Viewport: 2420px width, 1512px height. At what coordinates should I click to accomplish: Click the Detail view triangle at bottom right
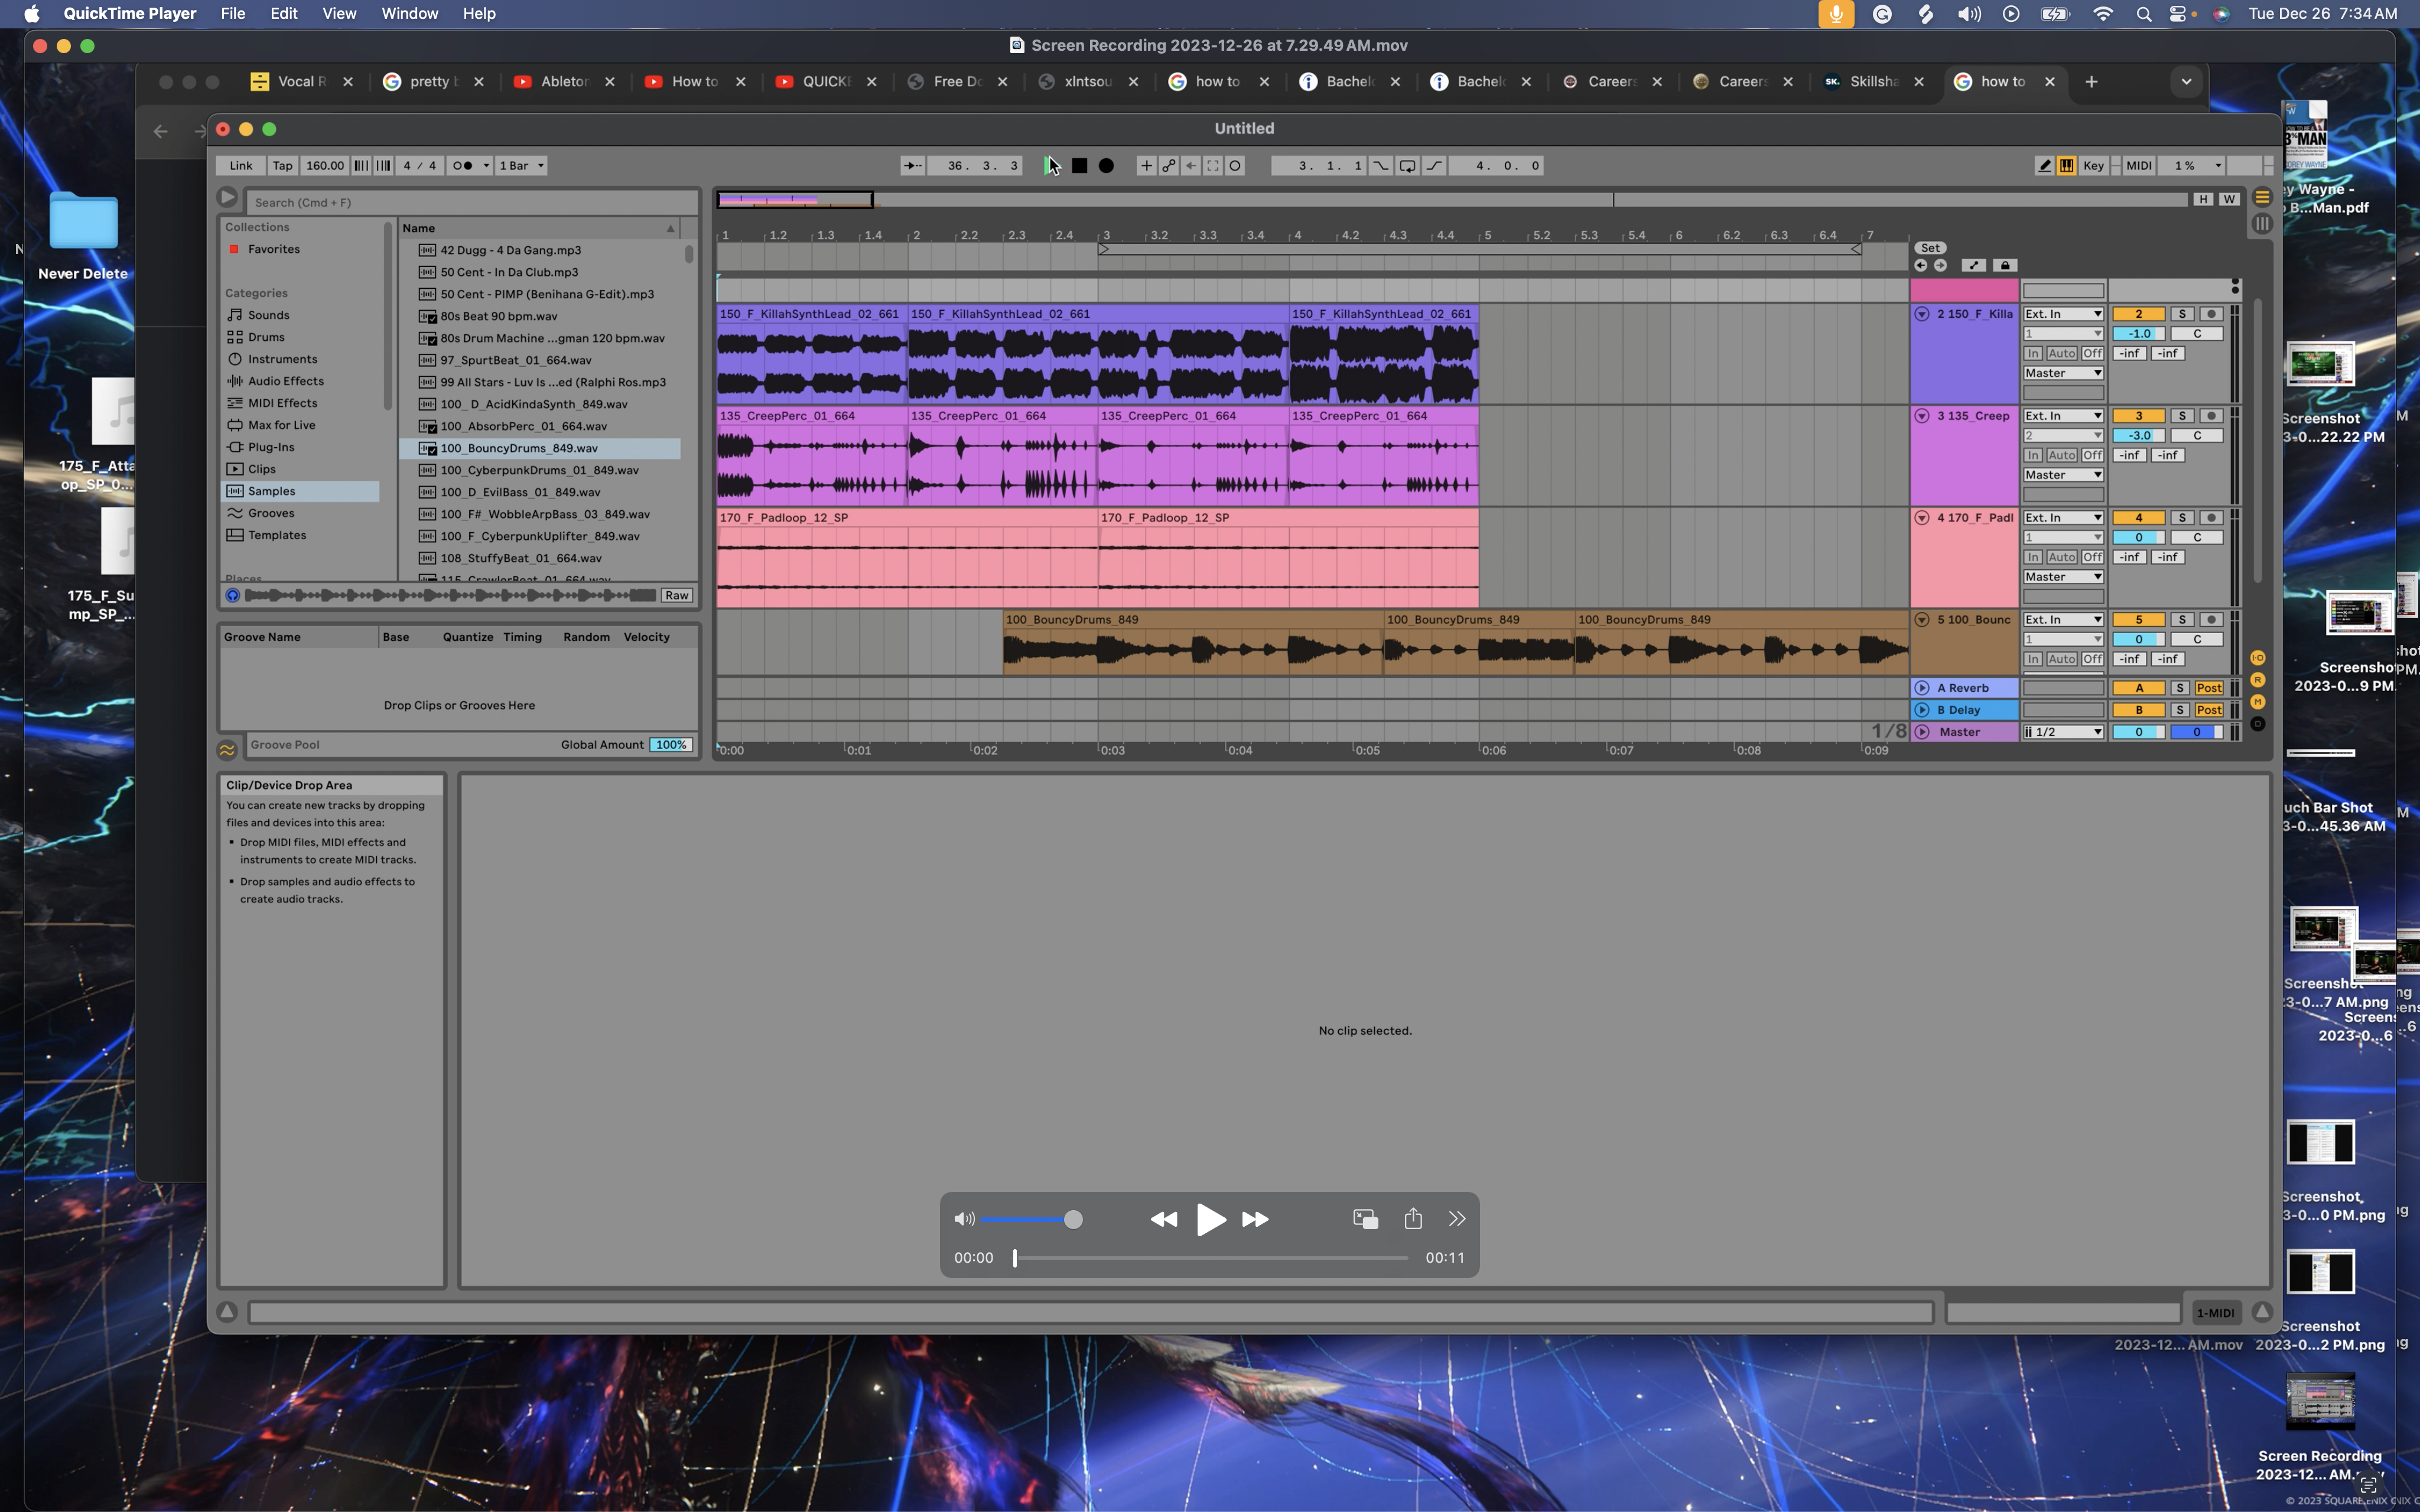(2262, 1312)
